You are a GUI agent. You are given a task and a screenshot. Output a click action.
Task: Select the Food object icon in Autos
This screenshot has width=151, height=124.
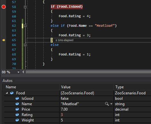point(12,93)
